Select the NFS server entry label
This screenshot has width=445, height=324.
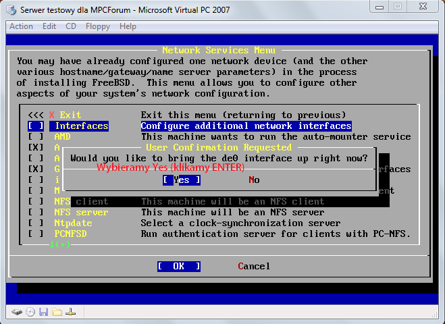[x=81, y=212]
